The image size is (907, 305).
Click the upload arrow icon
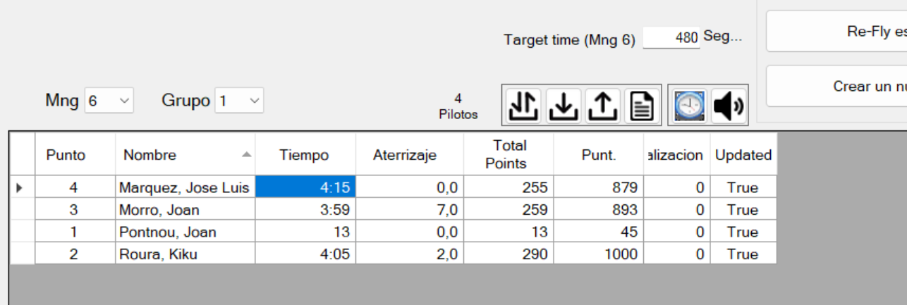[603, 106]
